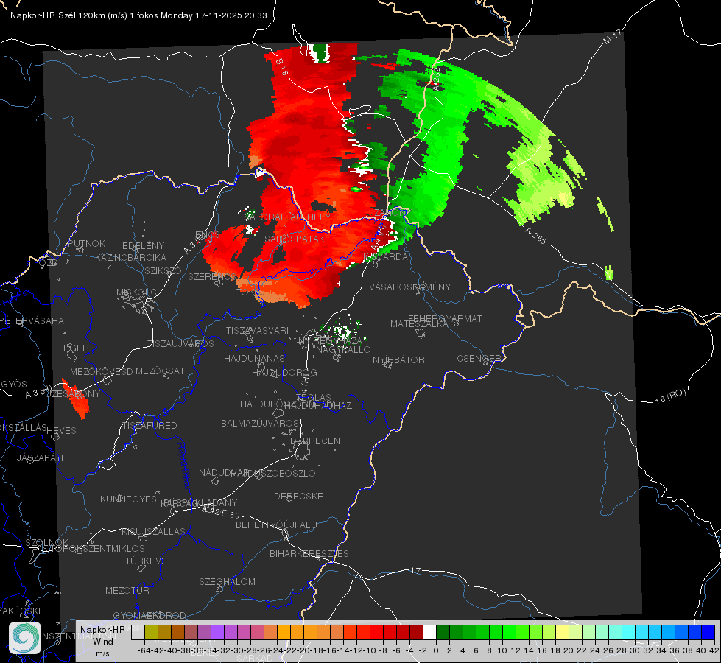The height and width of the screenshot is (663, 721).
Task: Click the vertical Hajdú-Bihar county label
Action: pyautogui.click(x=184, y=466)
